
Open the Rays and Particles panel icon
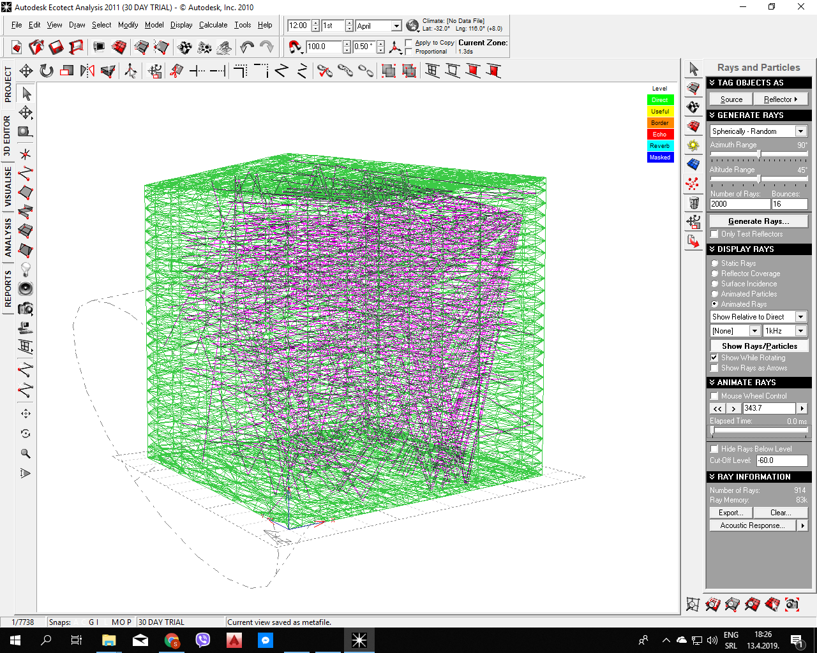tap(693, 184)
